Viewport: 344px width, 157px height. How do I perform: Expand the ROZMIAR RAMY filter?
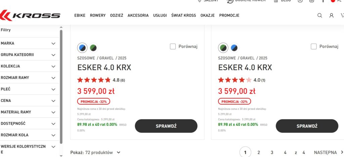pos(53,78)
